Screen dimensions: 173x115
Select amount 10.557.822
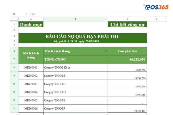click(127, 108)
